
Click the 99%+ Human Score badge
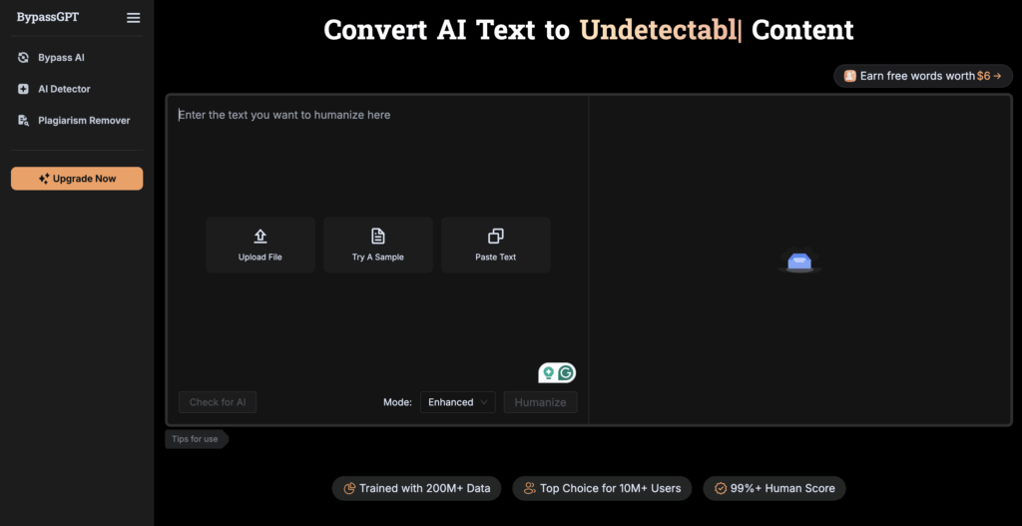(774, 488)
